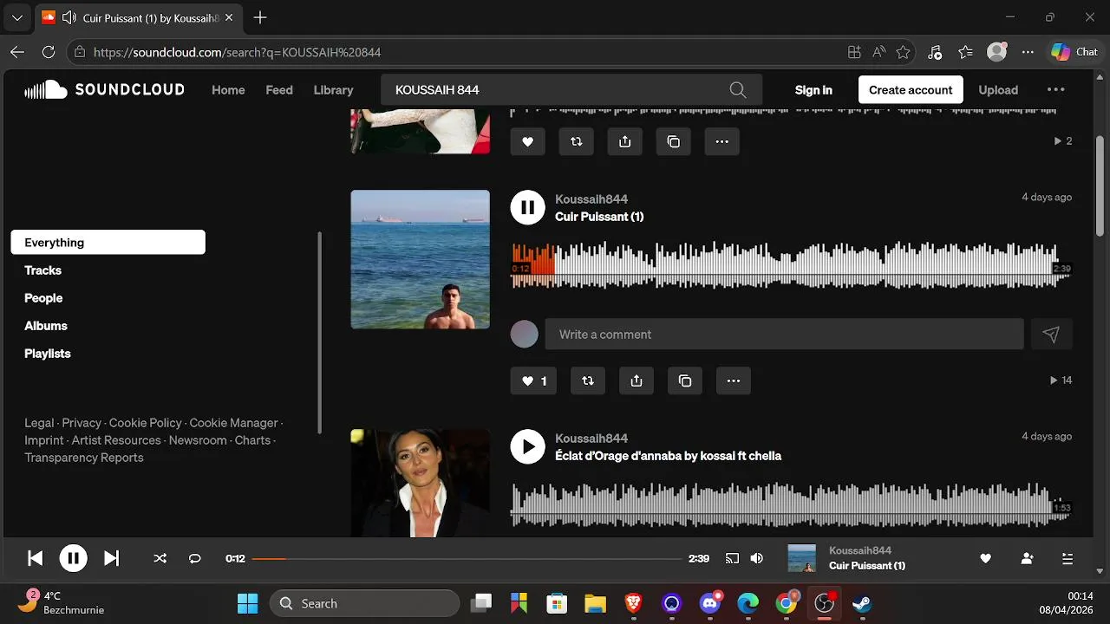Open new browser tab

[260, 17]
